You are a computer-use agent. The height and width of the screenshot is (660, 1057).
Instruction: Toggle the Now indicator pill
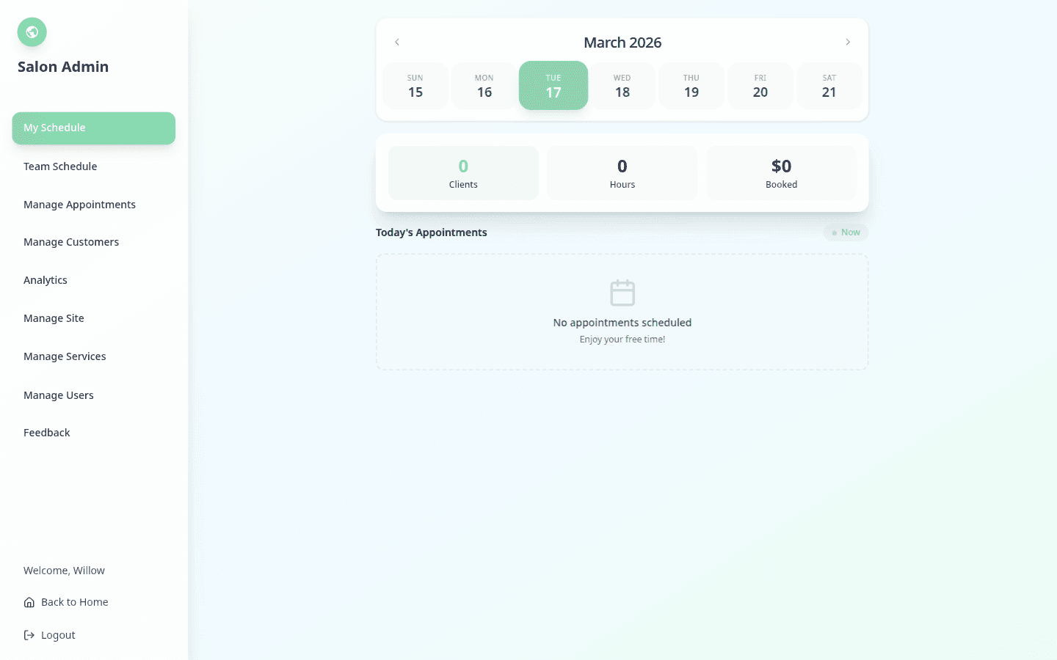click(x=846, y=232)
